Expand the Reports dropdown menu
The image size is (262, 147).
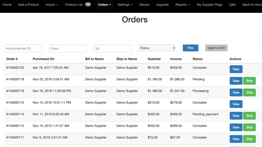tap(183, 5)
